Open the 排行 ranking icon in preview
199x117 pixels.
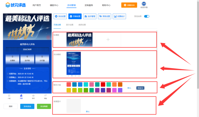coord(33,96)
